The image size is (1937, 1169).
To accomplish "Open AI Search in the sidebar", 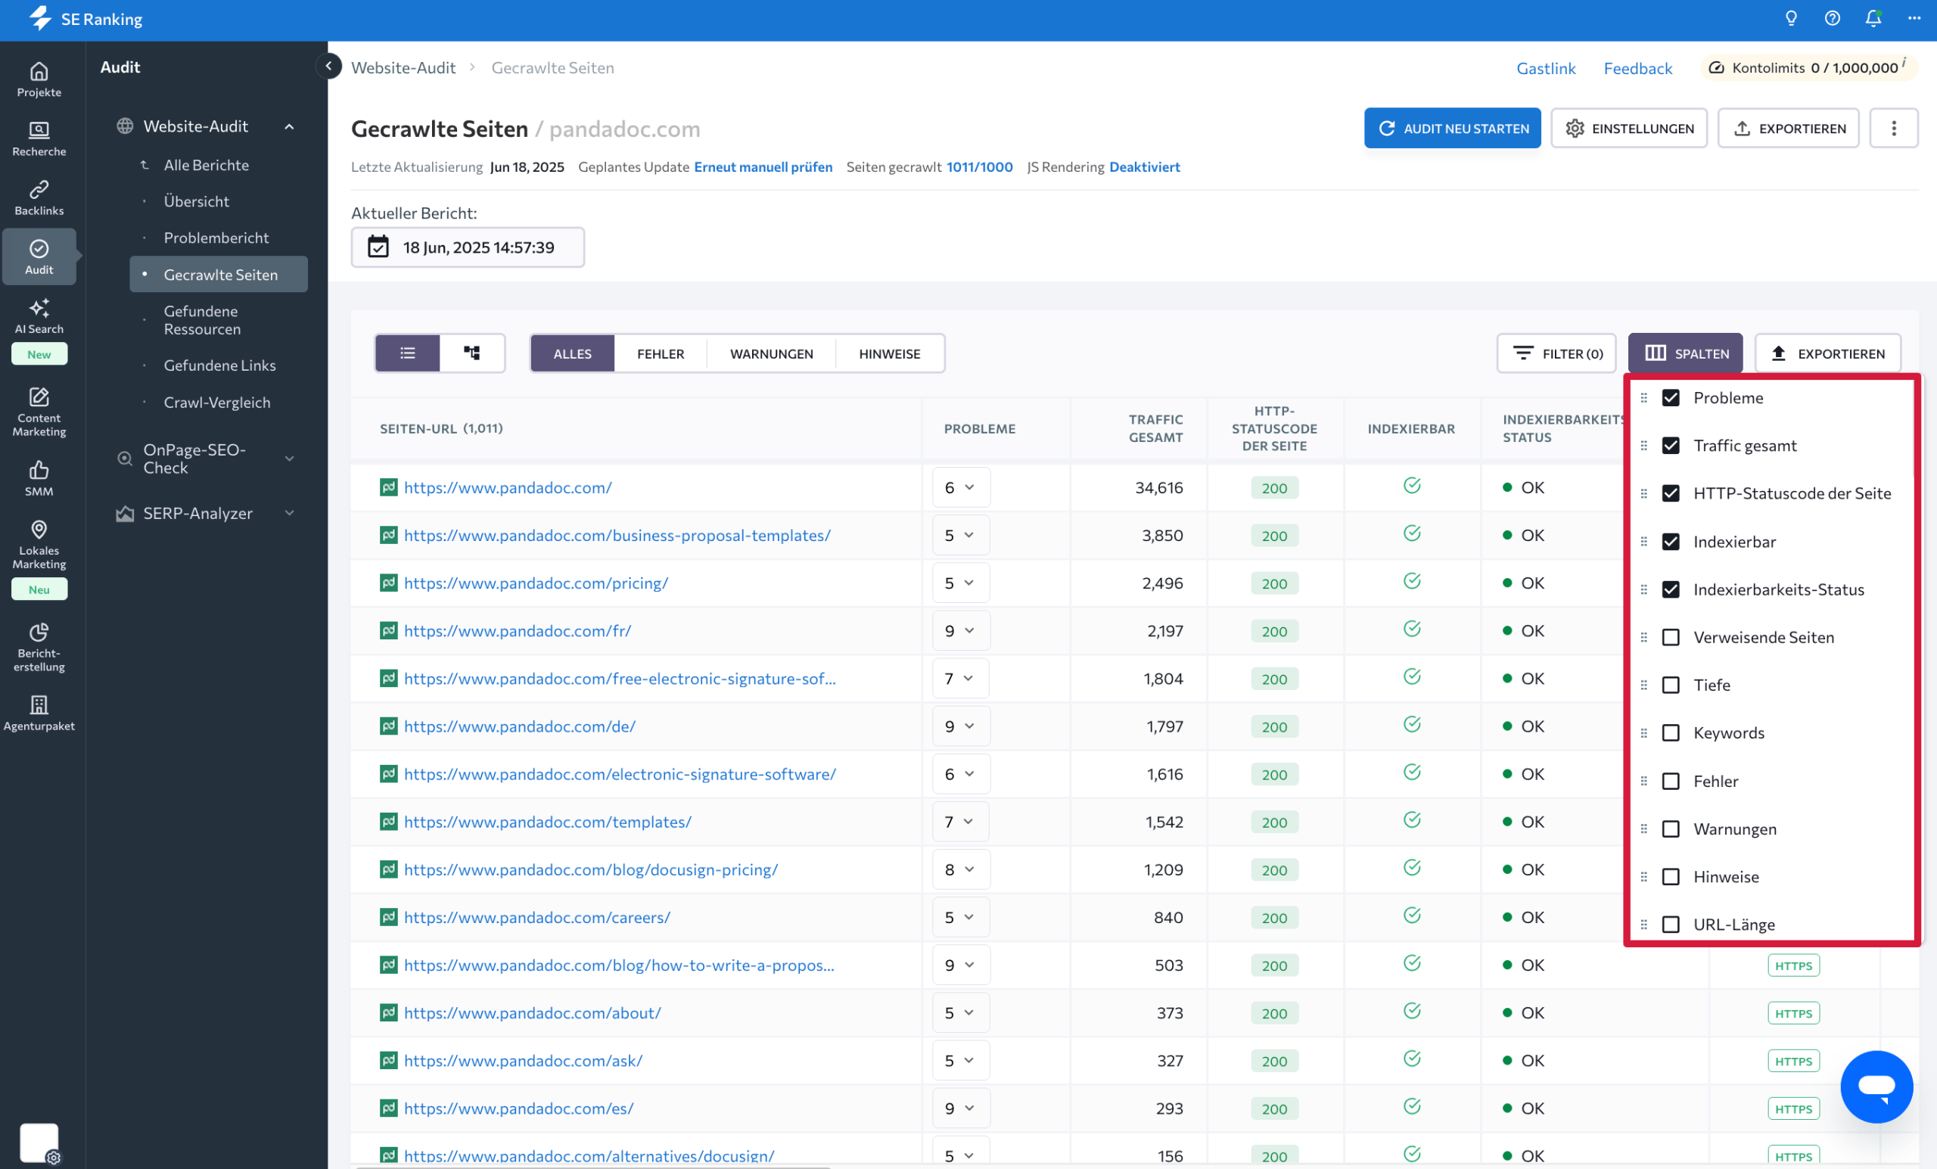I will pyautogui.click(x=39, y=316).
